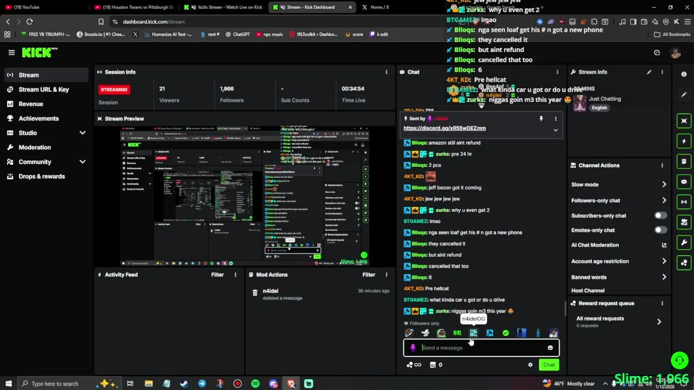Toggle the chat bubble widget in right sidebar
694x390 pixels.
(x=684, y=182)
